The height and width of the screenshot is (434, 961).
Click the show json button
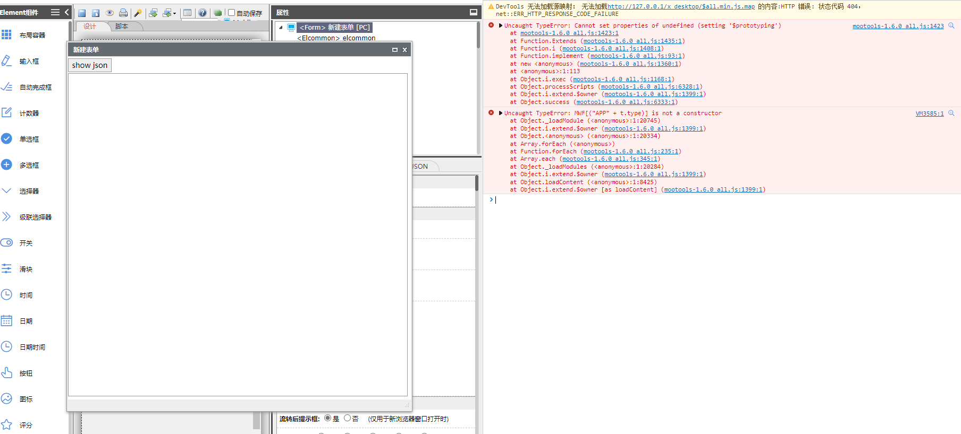click(90, 65)
